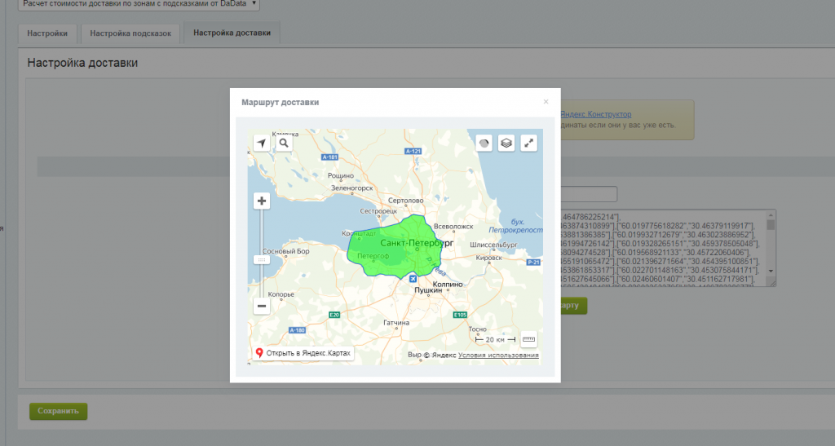Viewport: 835px width, 446px height.
Task: Click the Яндекс Конструктор link
Action: 596,114
